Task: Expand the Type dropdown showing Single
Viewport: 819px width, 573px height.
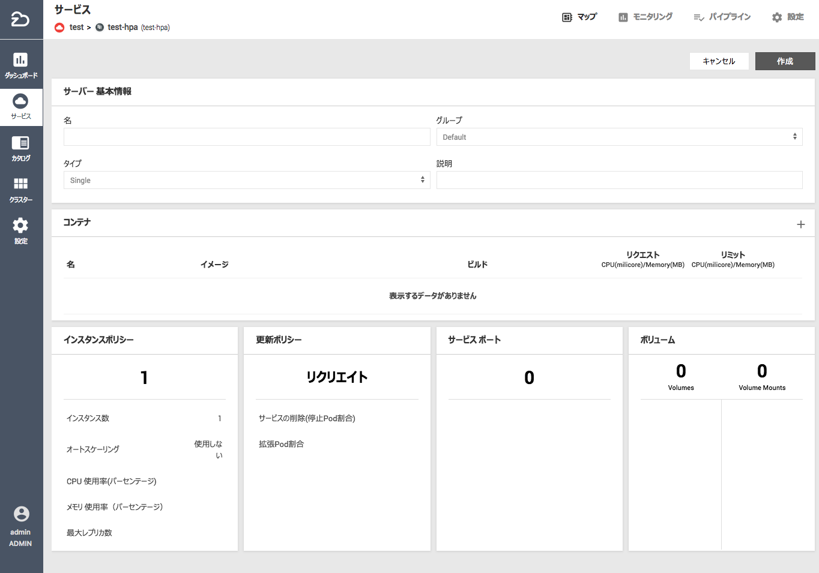Action: [x=247, y=180]
